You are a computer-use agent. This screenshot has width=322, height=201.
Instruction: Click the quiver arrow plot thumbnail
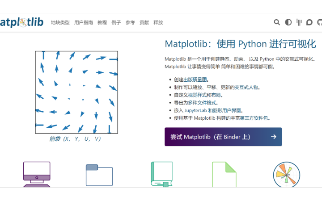(x=76, y=92)
